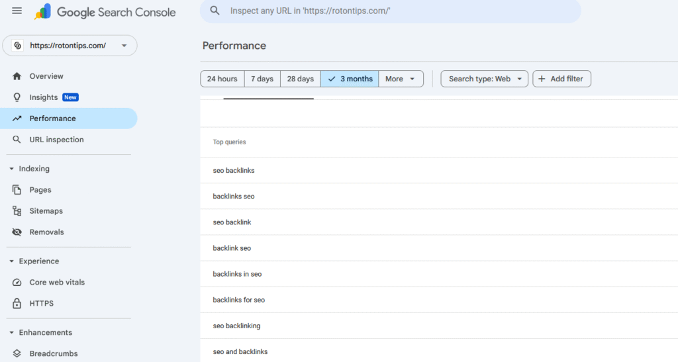Click the HTTPS padlock icon

point(17,303)
